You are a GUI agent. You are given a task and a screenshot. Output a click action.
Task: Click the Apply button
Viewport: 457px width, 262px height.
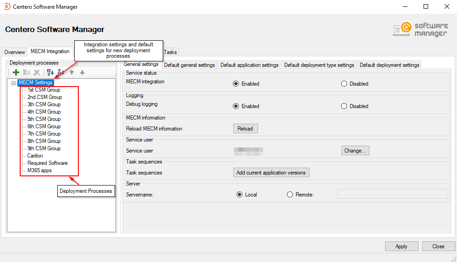click(402, 246)
